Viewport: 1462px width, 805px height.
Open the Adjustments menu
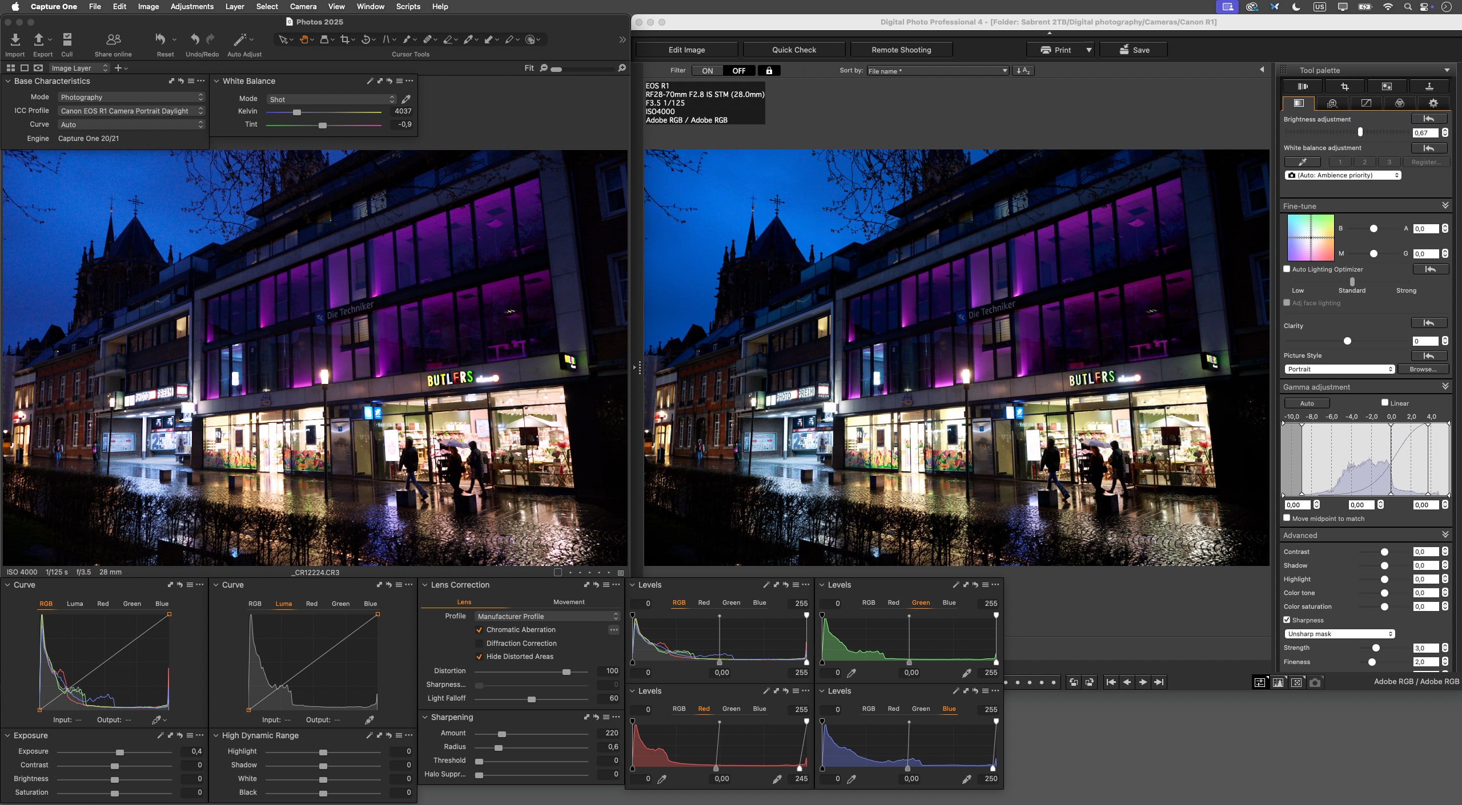(192, 6)
